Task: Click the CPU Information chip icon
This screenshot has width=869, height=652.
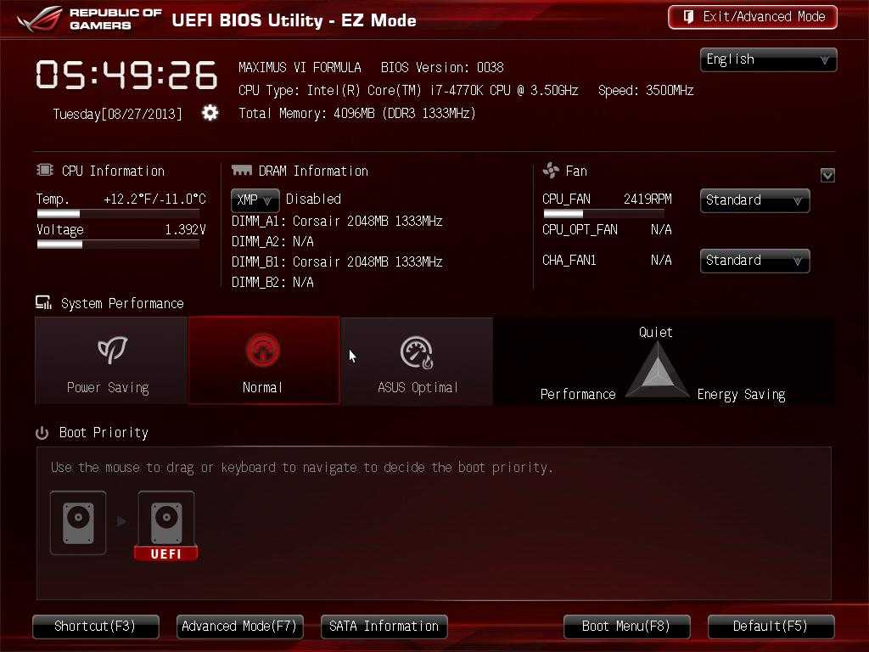Action: click(45, 170)
